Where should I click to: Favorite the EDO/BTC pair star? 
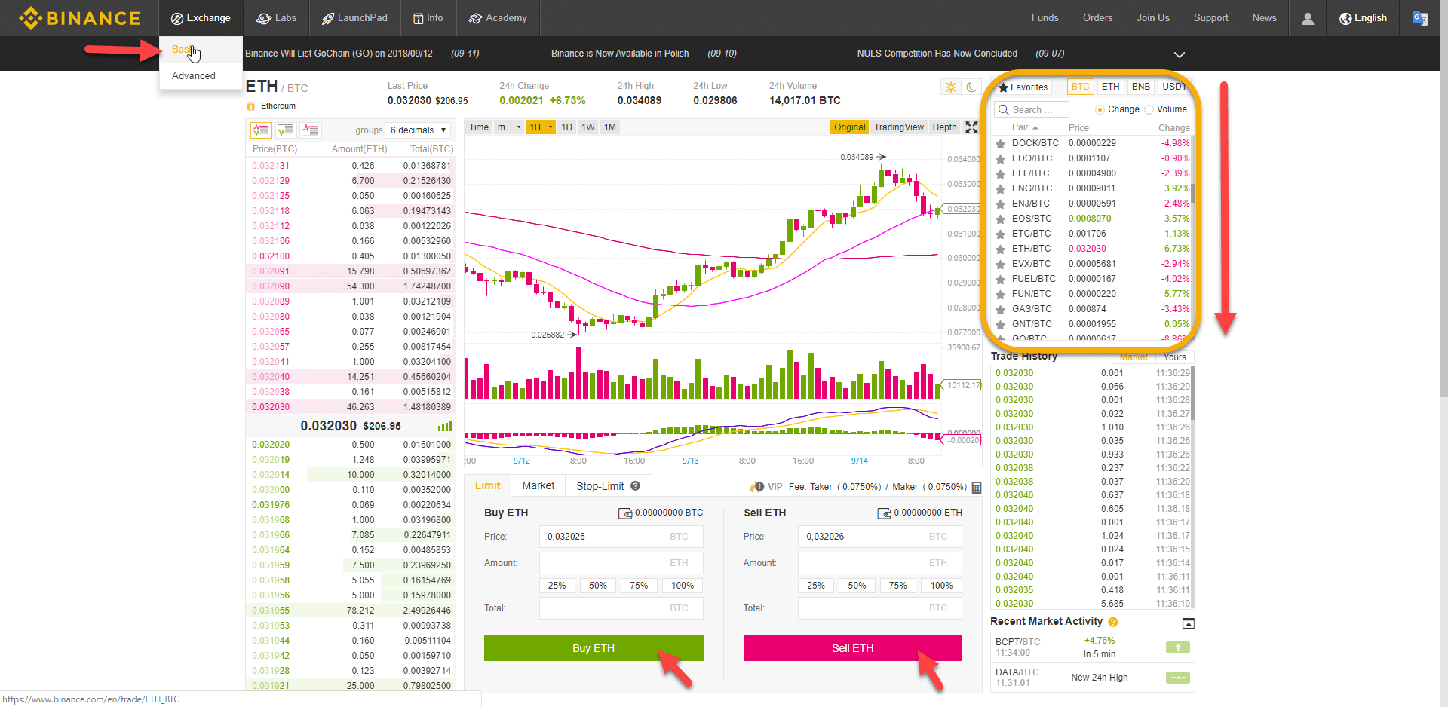pos(1000,158)
